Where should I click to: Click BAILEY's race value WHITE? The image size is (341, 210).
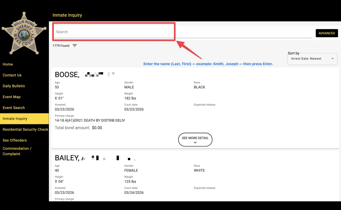pyautogui.click(x=199, y=171)
